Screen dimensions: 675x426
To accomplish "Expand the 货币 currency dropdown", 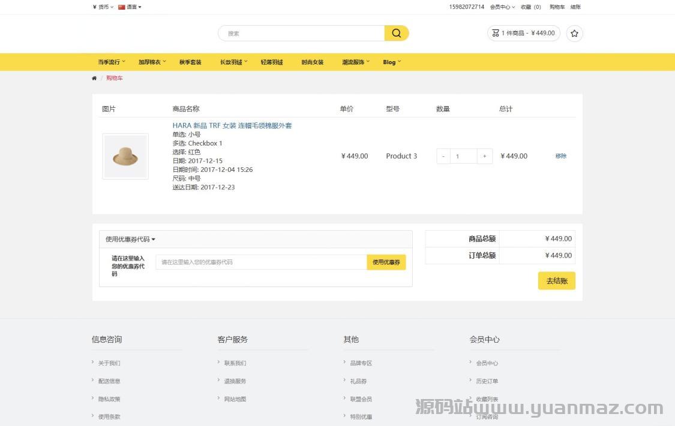I will click(x=103, y=7).
